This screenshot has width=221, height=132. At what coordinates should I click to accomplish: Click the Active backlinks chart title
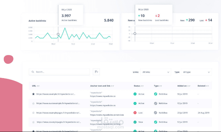point(37,21)
